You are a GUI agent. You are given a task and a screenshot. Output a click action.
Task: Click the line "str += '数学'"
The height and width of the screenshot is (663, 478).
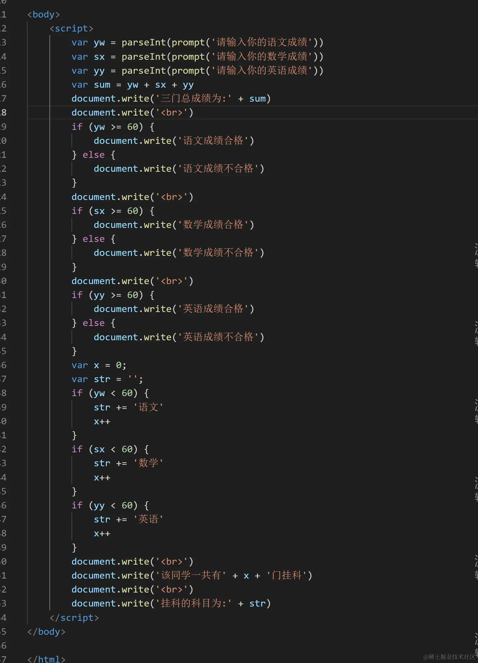coord(129,463)
